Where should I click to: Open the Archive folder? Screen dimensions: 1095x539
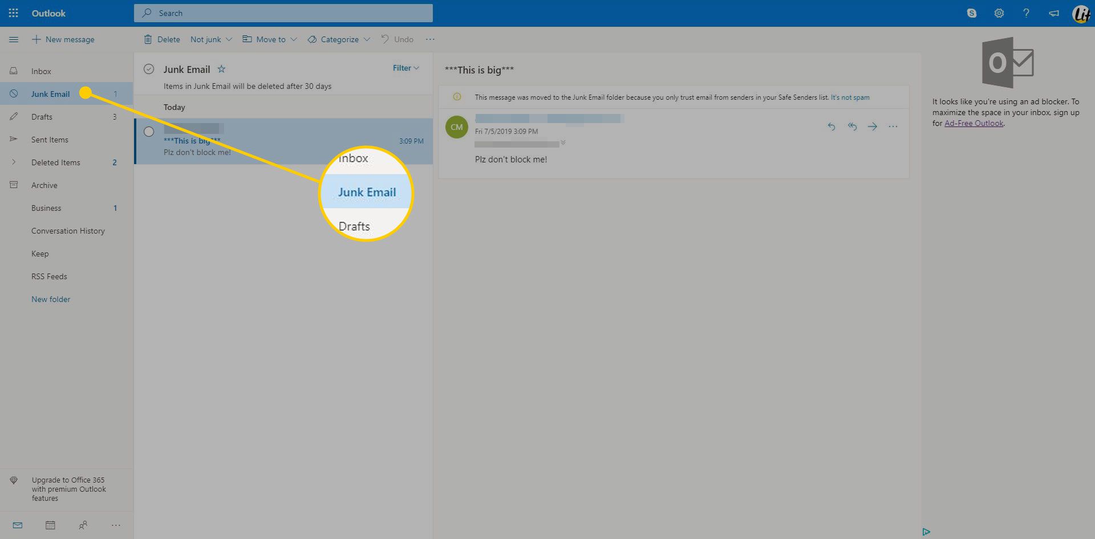tap(66, 185)
